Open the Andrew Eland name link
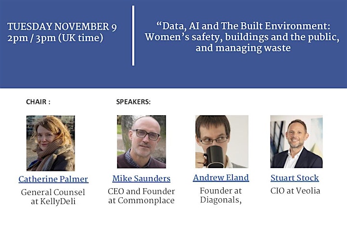The height and width of the screenshot is (231, 347). [221, 178]
